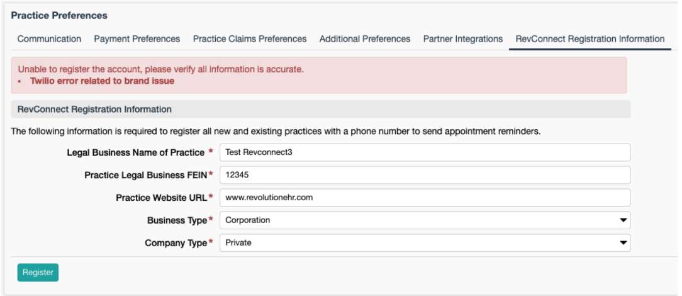
Task: Go to Additional Preferences tab
Action: point(364,39)
